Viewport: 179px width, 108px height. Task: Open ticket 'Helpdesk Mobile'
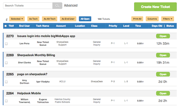coord(29,93)
